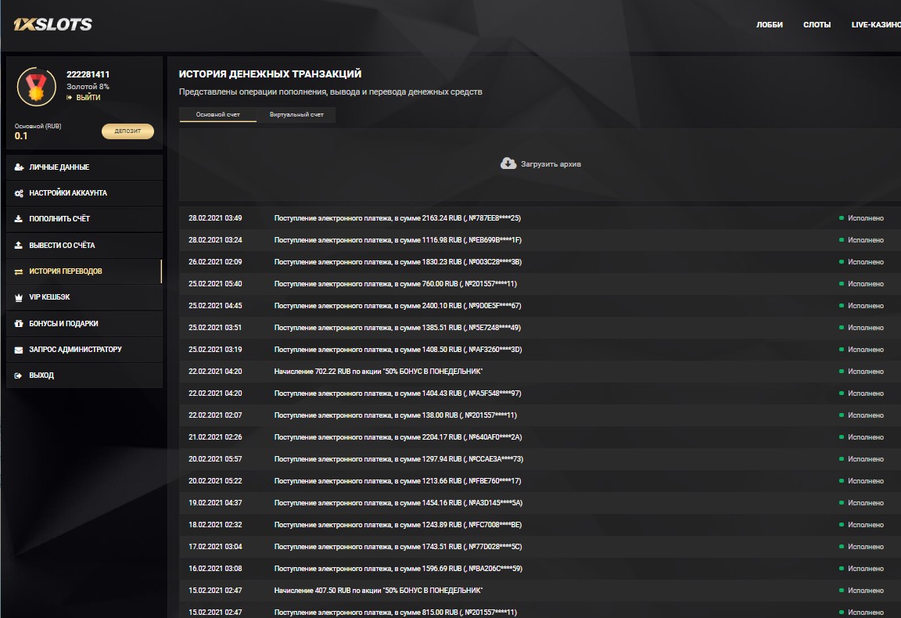Click the gift icon for БОНУСЫ И ПОДАРКИ
Image resolution: width=901 pixels, height=618 pixels.
coord(19,324)
